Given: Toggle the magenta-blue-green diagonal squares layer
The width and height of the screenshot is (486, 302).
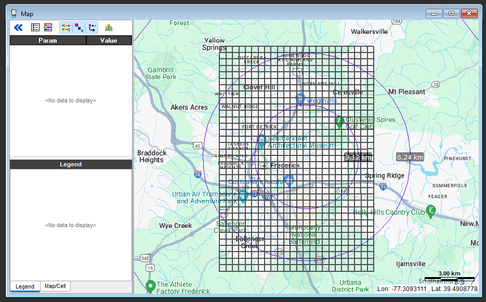Looking at the screenshot, I should [x=79, y=28].
